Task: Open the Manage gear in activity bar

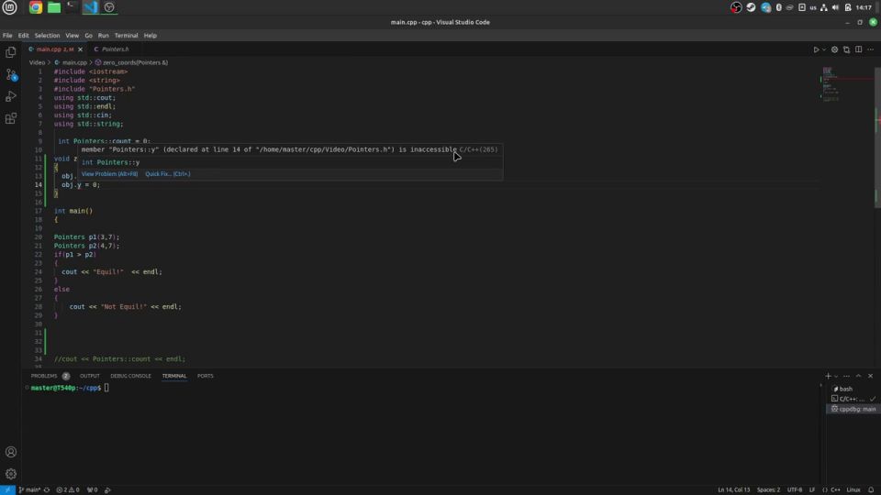Action: point(11,474)
